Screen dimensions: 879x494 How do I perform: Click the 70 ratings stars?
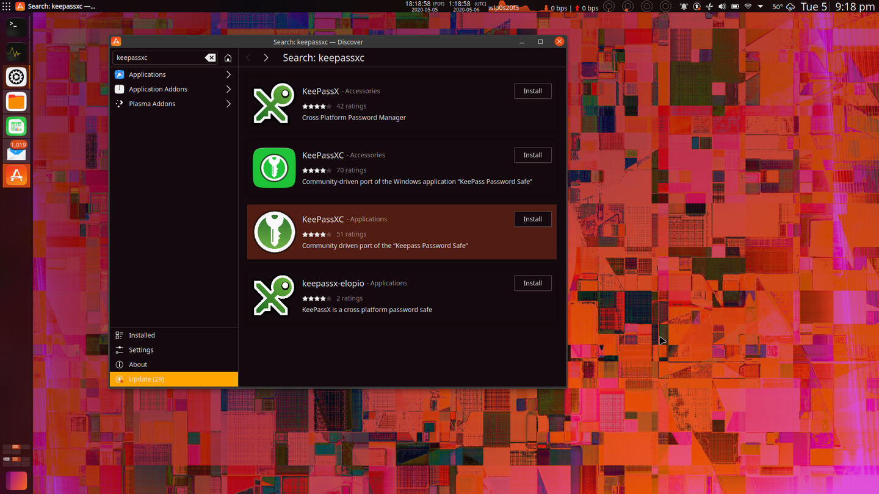pos(317,170)
